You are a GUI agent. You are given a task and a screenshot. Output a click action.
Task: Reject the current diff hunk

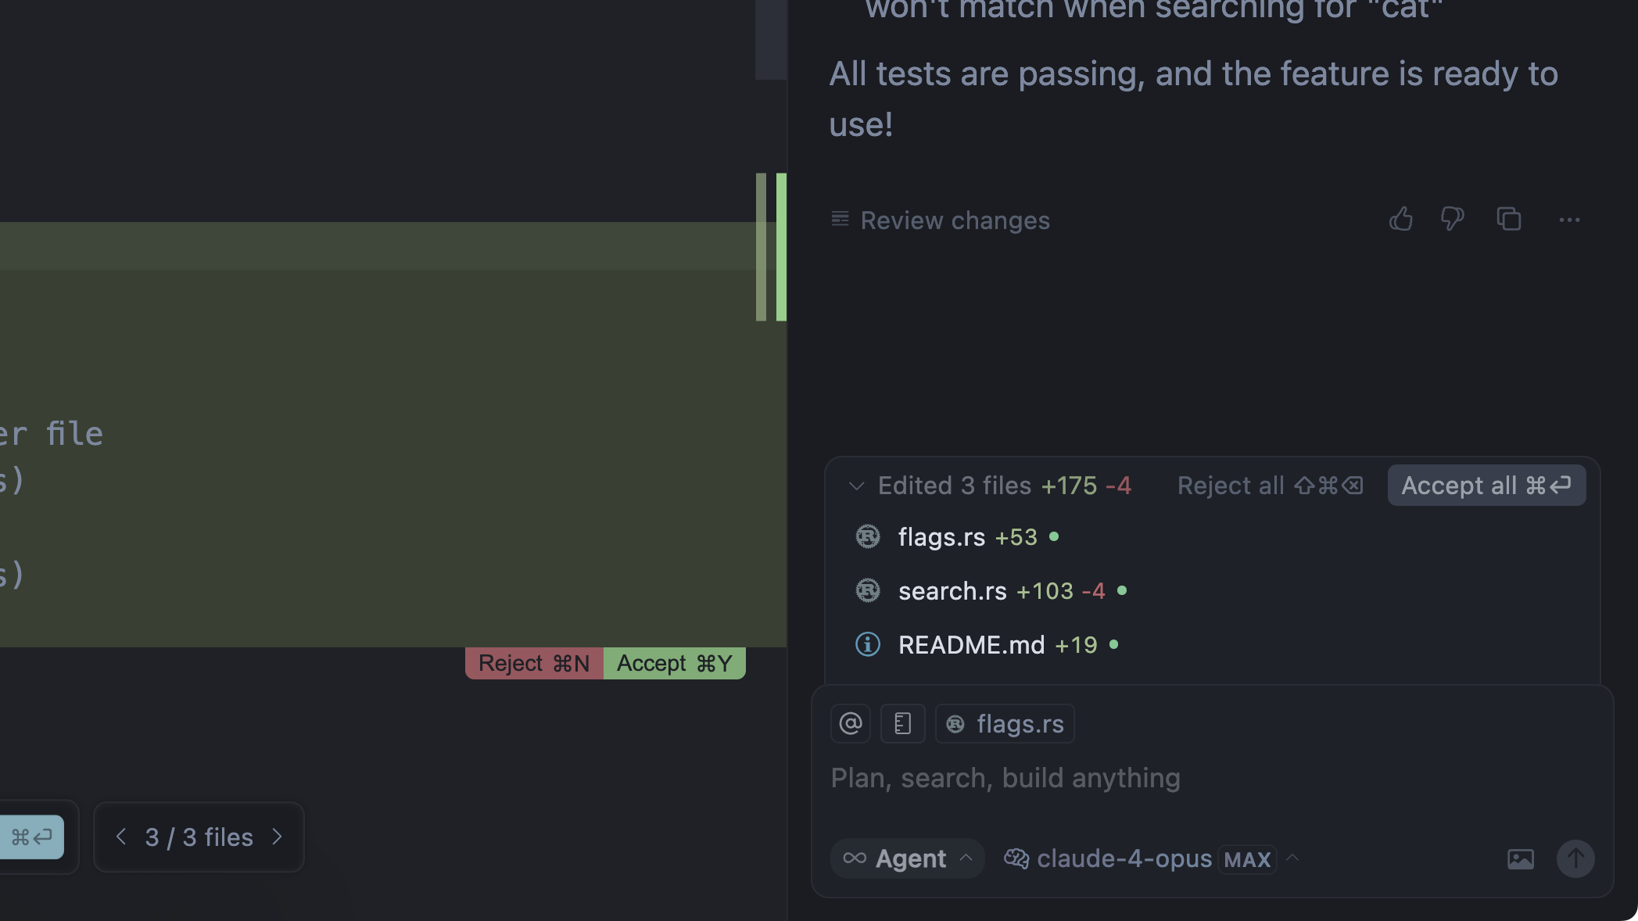coord(534,663)
